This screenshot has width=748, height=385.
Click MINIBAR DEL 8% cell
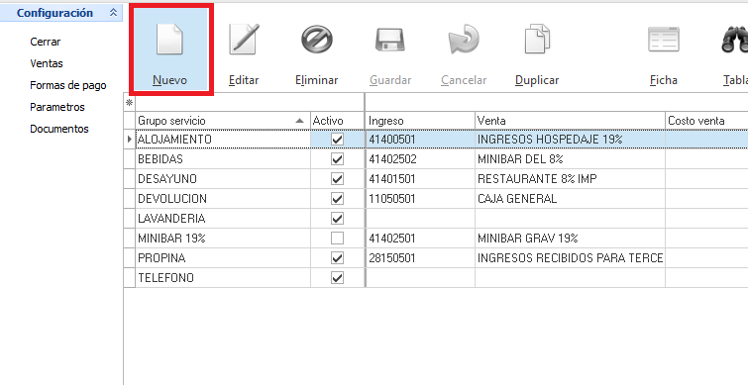coord(570,158)
